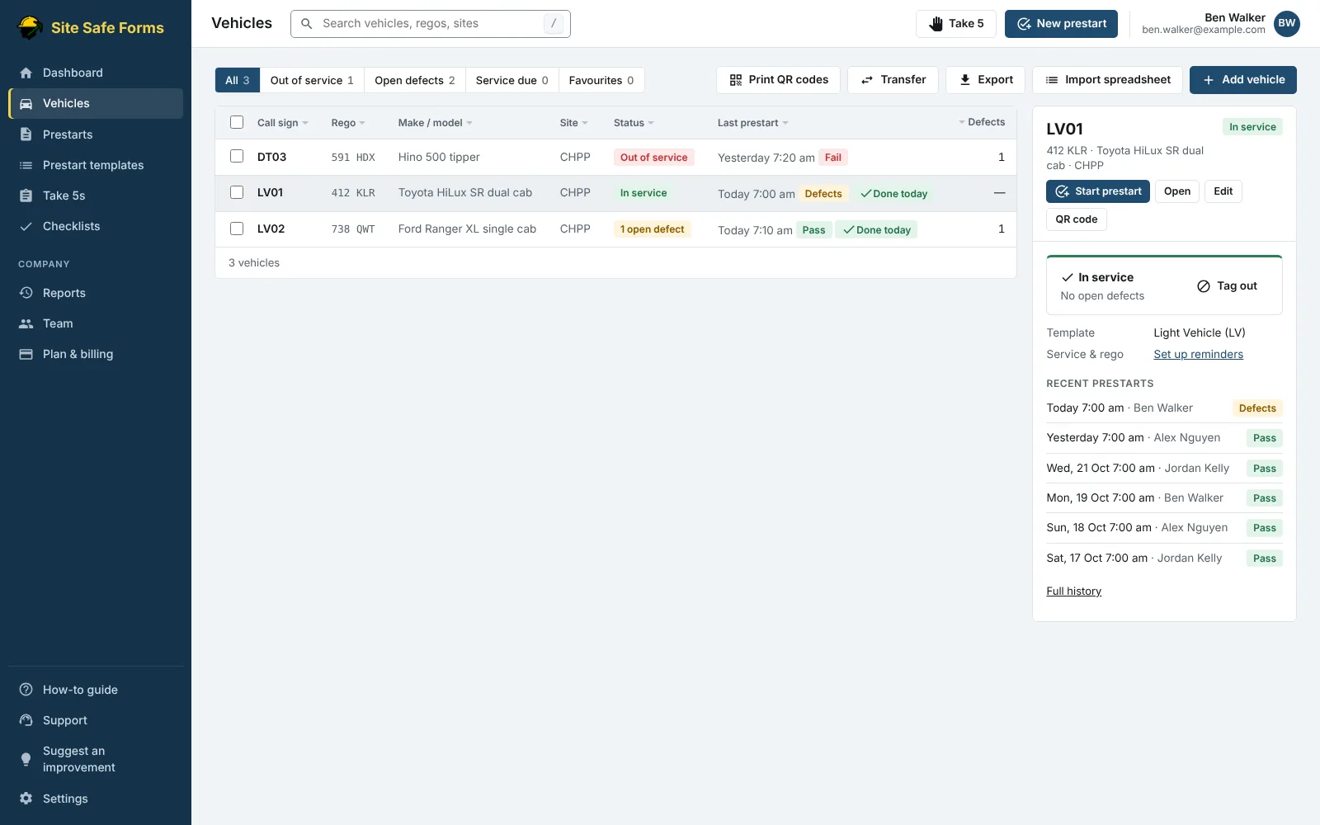
Task: Sort by Make / model column
Action: click(x=435, y=123)
